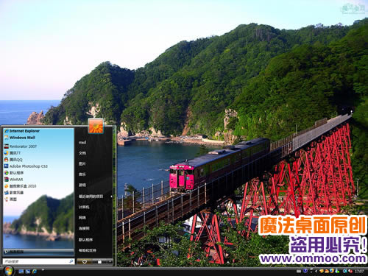
Task: Open 连接到 (Connect To)
Action: click(x=84, y=228)
